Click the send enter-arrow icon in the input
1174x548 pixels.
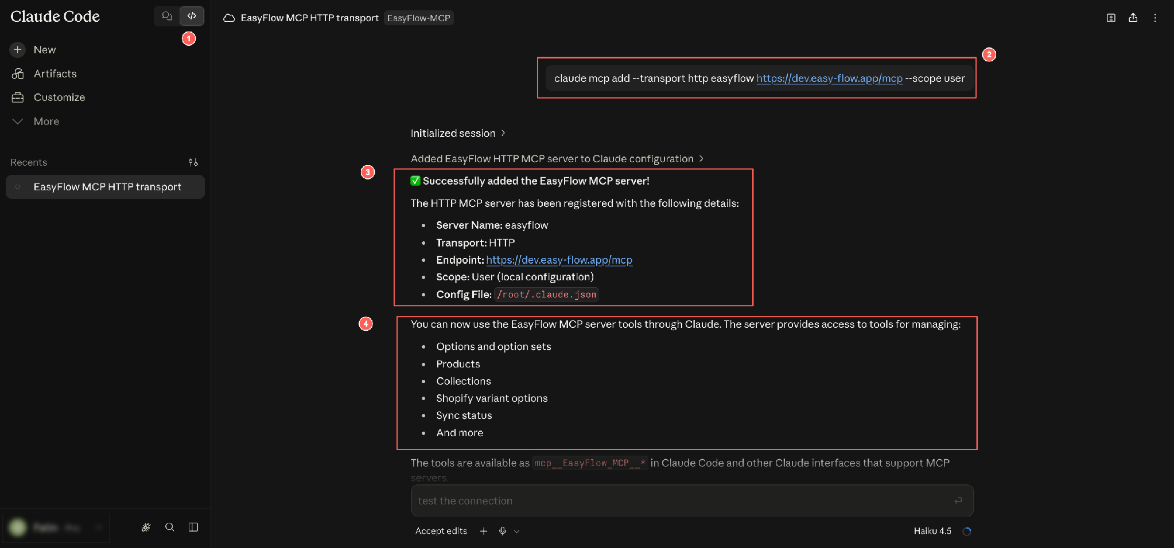click(958, 501)
